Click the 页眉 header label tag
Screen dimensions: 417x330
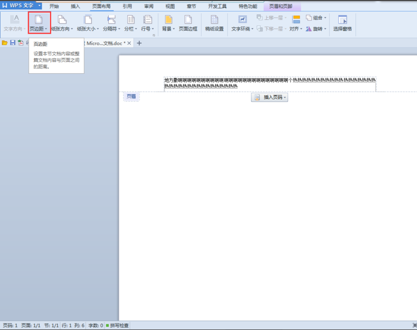[131, 96]
